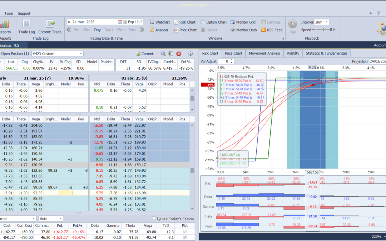Click the Day+ step button
The image size is (386, 241).
tap(109, 30)
